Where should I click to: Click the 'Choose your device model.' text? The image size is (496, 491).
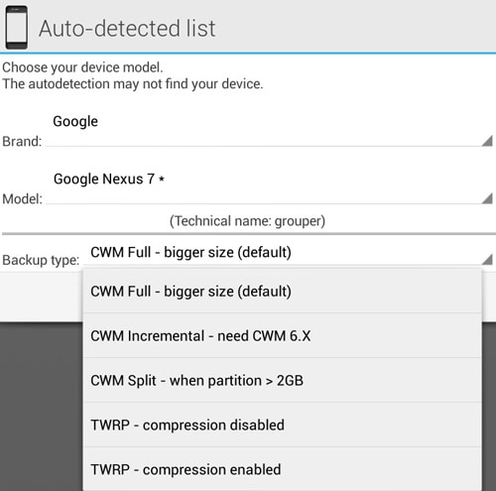coord(82,67)
